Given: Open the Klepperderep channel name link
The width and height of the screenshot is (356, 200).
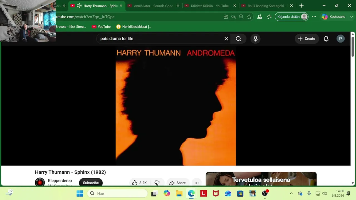Looking at the screenshot, I should click(x=60, y=181).
